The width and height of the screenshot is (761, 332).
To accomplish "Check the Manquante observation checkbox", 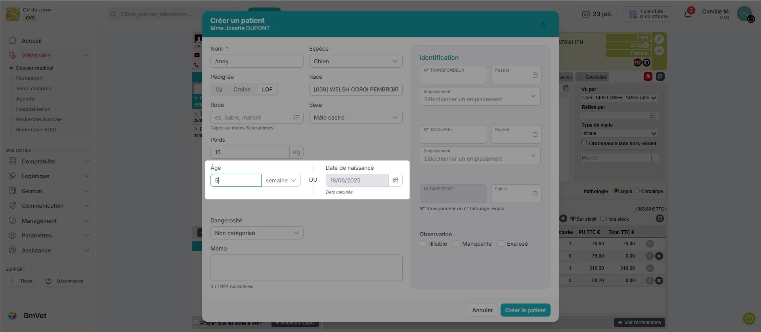I will coord(456,244).
